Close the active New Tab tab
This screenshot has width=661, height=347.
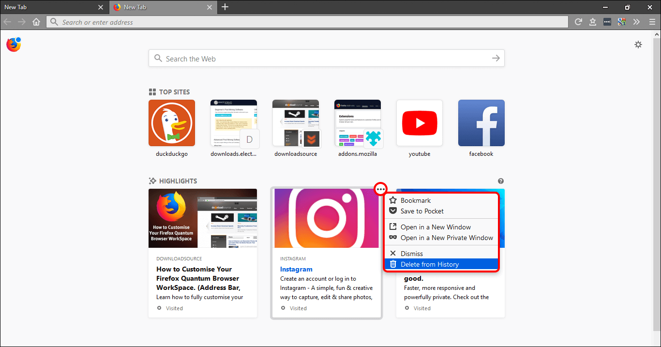[210, 7]
